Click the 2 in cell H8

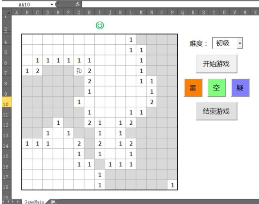point(89,81)
